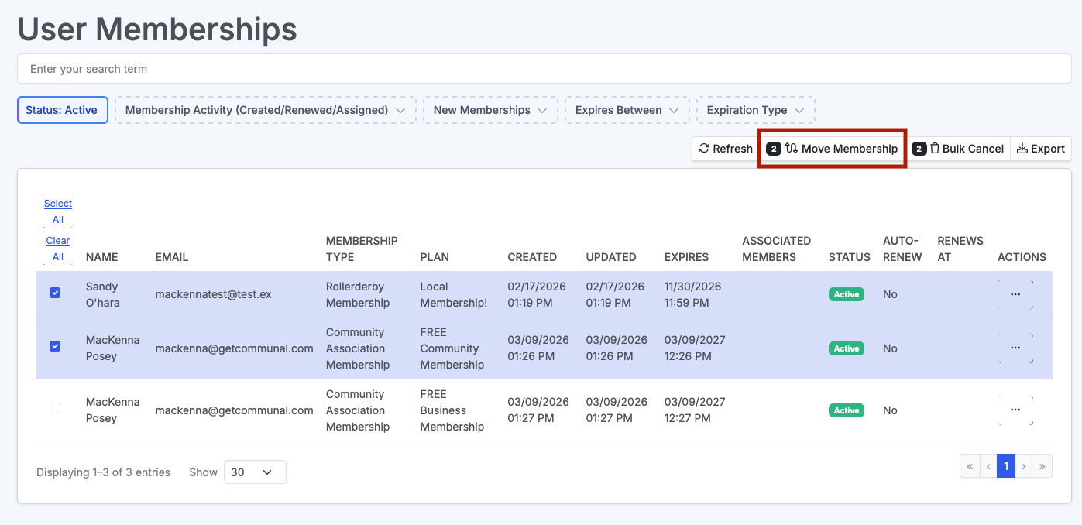The width and height of the screenshot is (1082, 525).
Task: Uncheck the FREE Community Membership row checkbox
Action: (x=55, y=347)
